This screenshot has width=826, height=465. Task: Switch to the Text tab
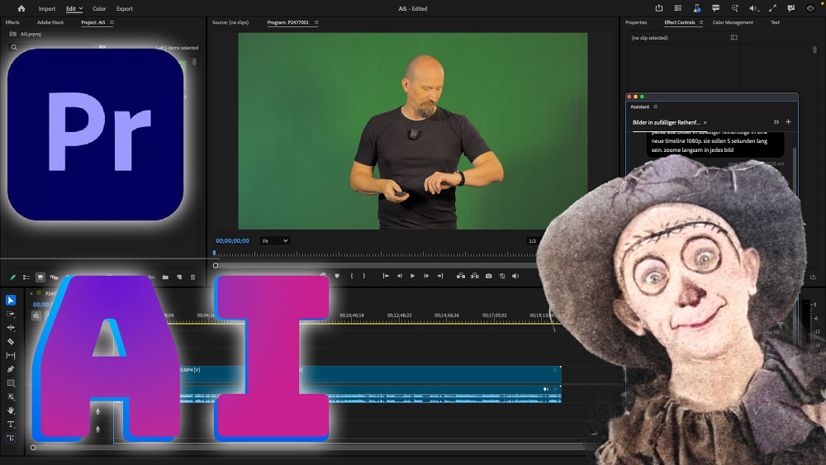775,22
